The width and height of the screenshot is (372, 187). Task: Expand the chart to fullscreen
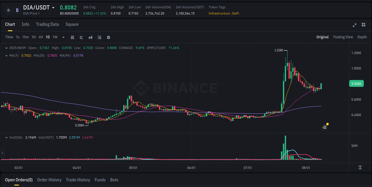click(x=354, y=25)
